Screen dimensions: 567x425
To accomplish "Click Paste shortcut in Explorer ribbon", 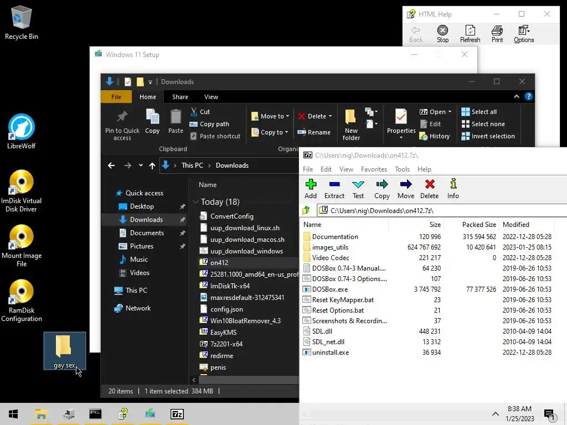I will point(215,136).
